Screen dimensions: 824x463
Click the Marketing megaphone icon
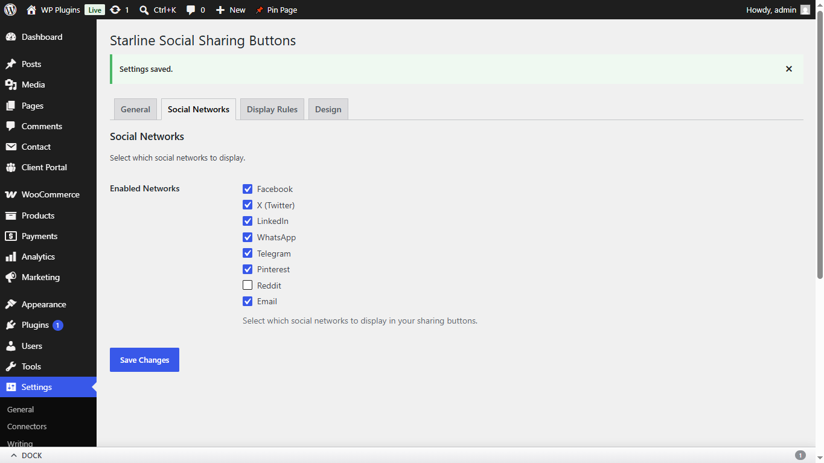pos(11,277)
